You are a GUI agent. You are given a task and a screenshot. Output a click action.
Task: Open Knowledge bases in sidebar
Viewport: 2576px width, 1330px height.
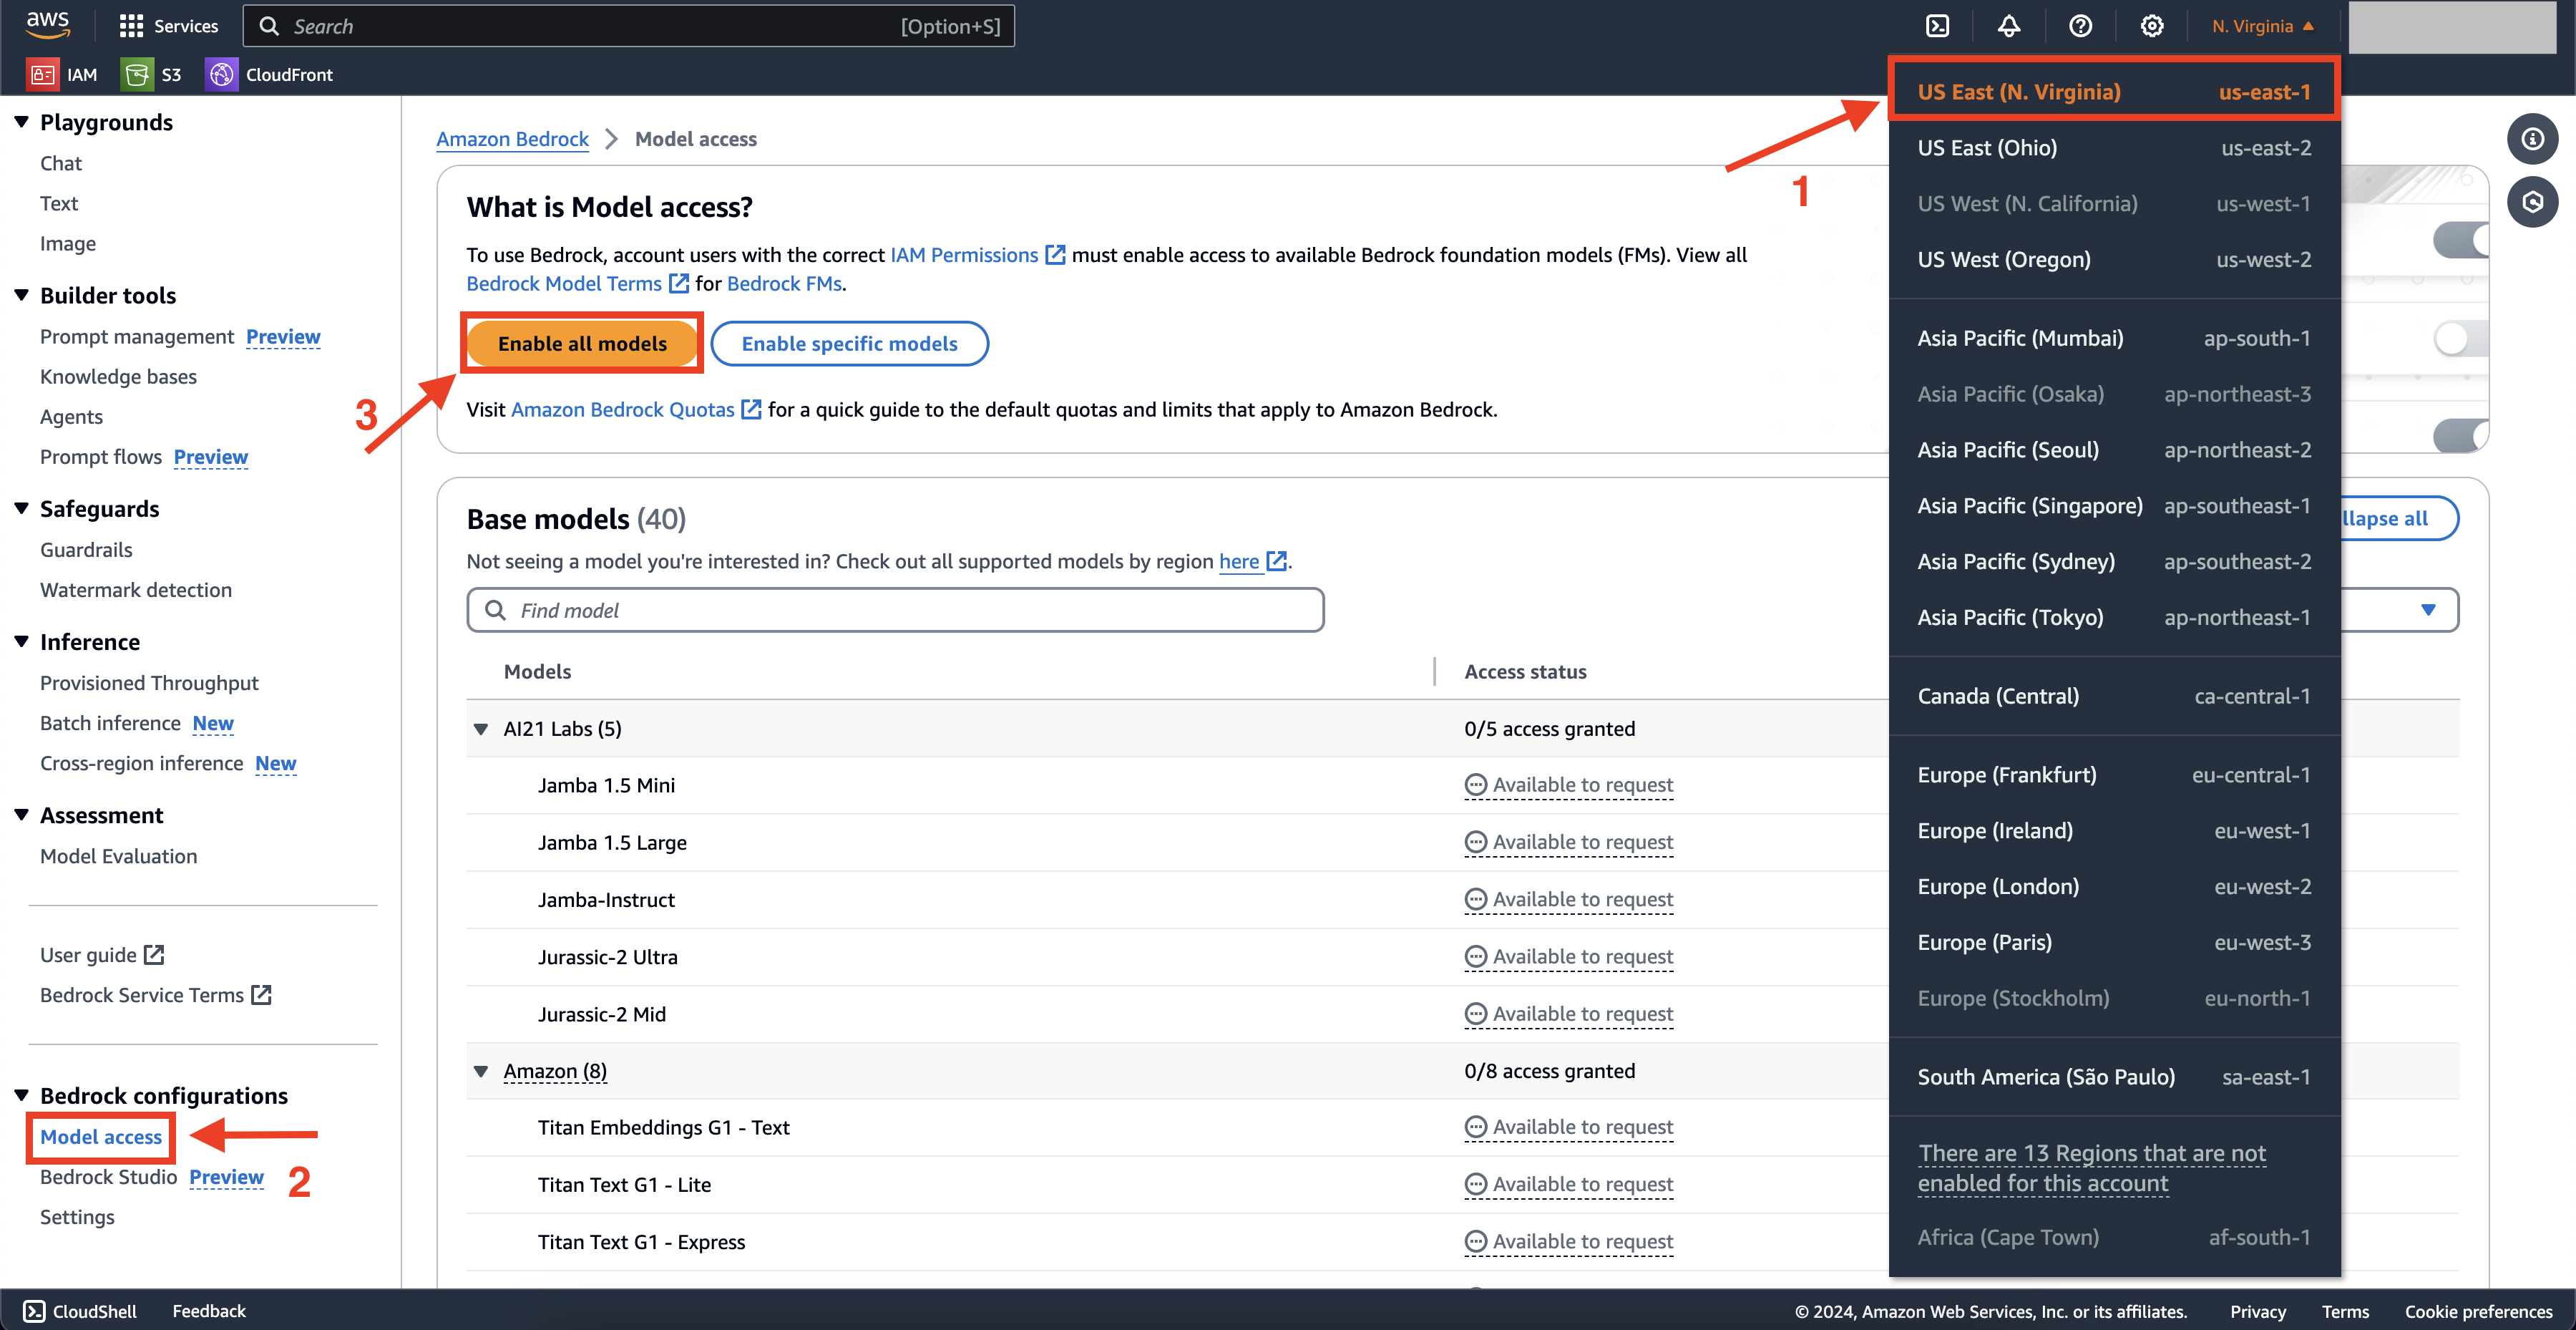click(118, 377)
